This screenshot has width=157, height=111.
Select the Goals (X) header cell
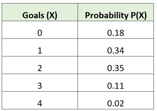(40, 12)
